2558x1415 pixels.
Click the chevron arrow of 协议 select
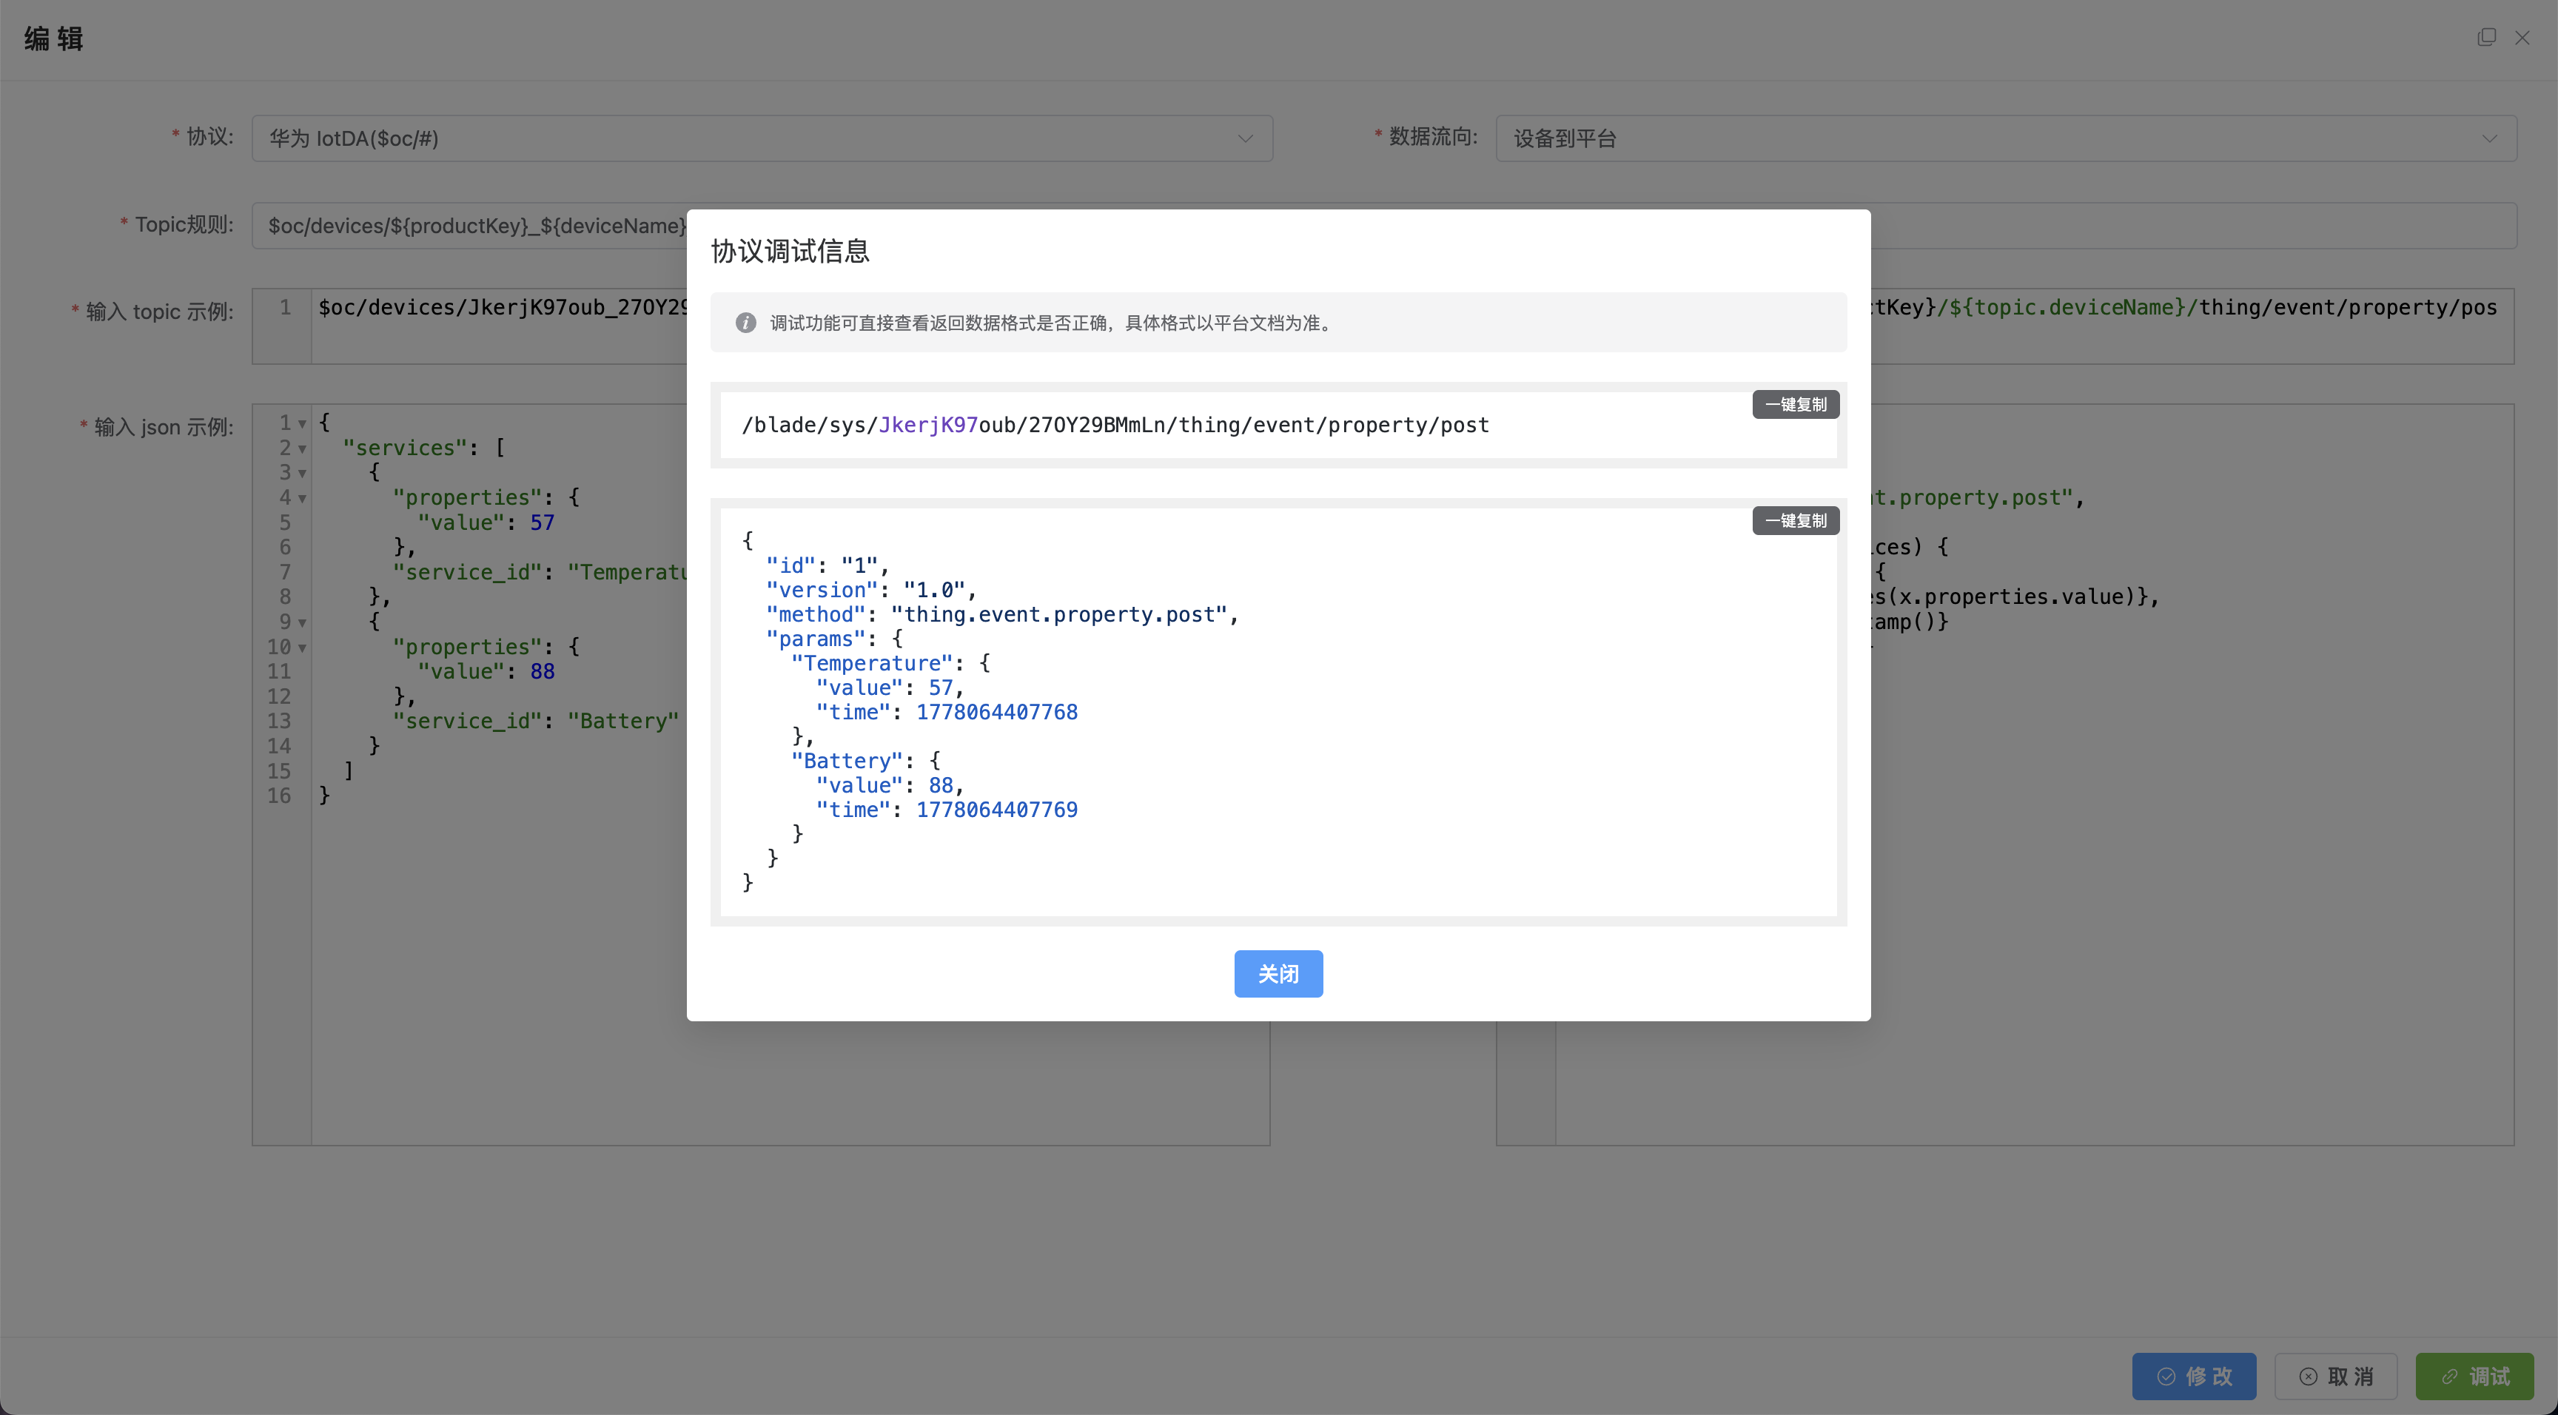[1245, 138]
